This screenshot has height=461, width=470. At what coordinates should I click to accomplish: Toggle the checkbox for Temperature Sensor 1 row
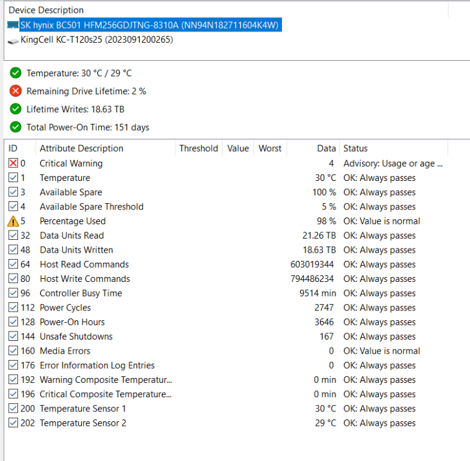click(13, 408)
